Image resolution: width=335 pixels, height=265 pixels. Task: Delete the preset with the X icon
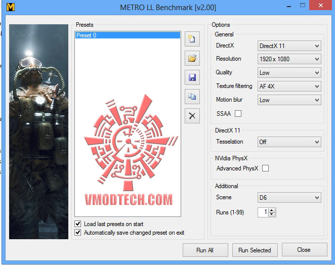(x=192, y=116)
